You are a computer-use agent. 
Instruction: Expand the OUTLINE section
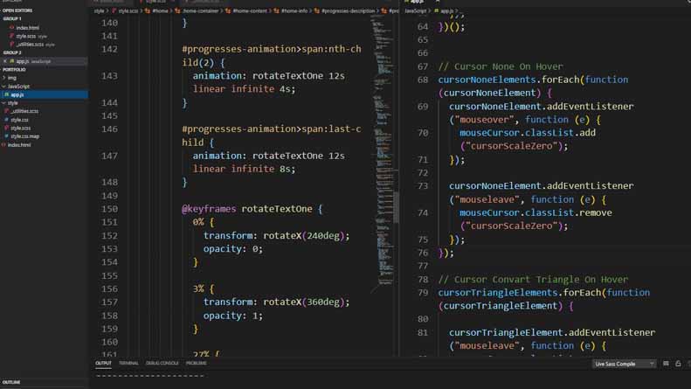[x=11, y=382]
